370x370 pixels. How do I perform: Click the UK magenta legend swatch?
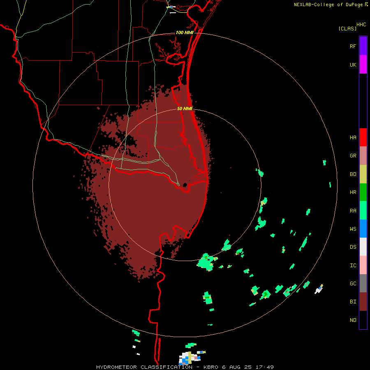click(363, 65)
